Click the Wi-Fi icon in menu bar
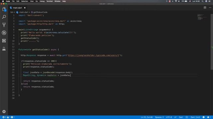The image size is (213, 119). [x=176, y=1]
